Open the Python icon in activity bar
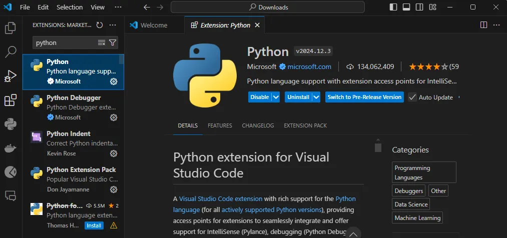Image resolution: width=507 pixels, height=238 pixels. pos(11,124)
